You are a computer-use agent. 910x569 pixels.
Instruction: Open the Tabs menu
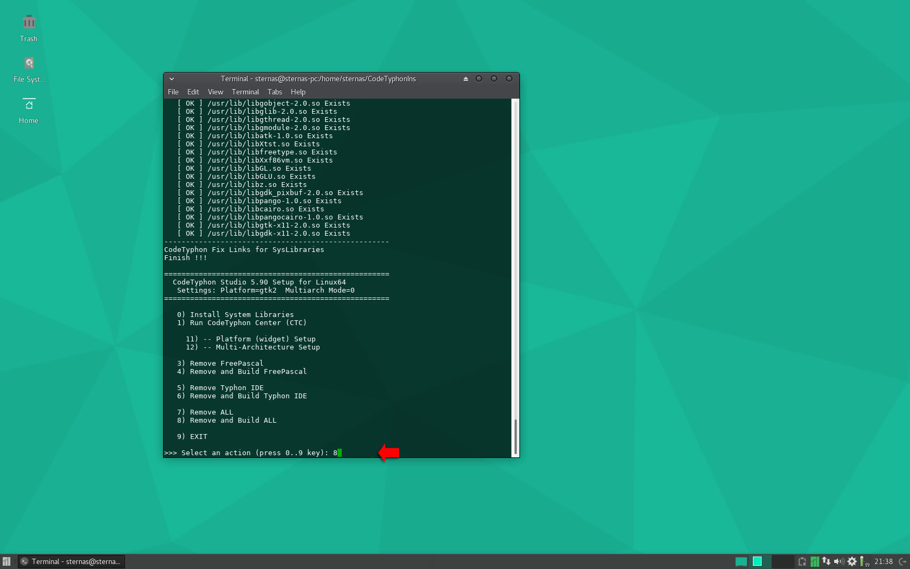point(275,92)
